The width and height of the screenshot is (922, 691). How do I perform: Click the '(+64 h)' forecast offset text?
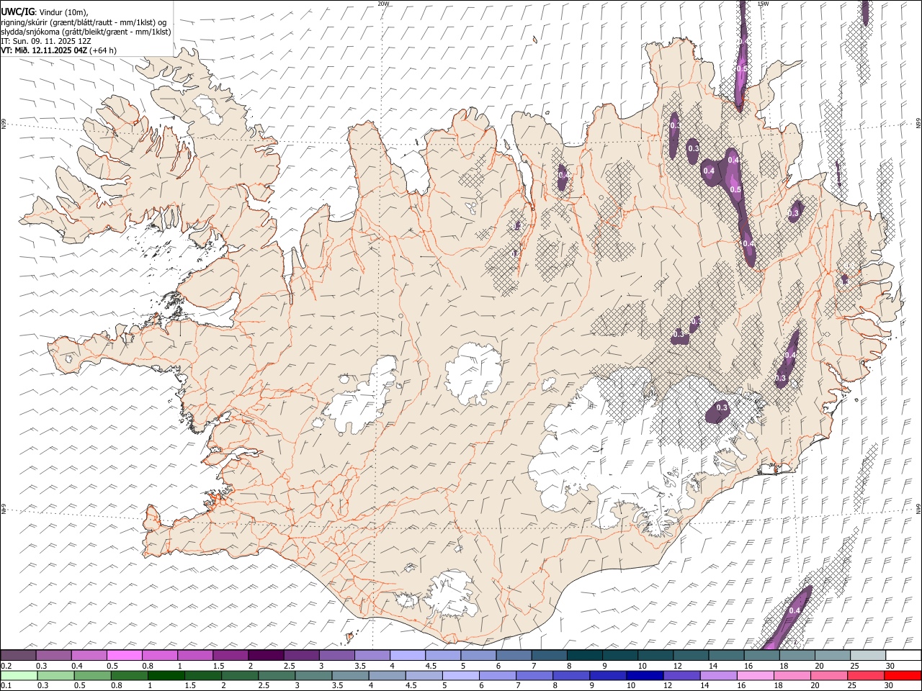click(x=103, y=50)
